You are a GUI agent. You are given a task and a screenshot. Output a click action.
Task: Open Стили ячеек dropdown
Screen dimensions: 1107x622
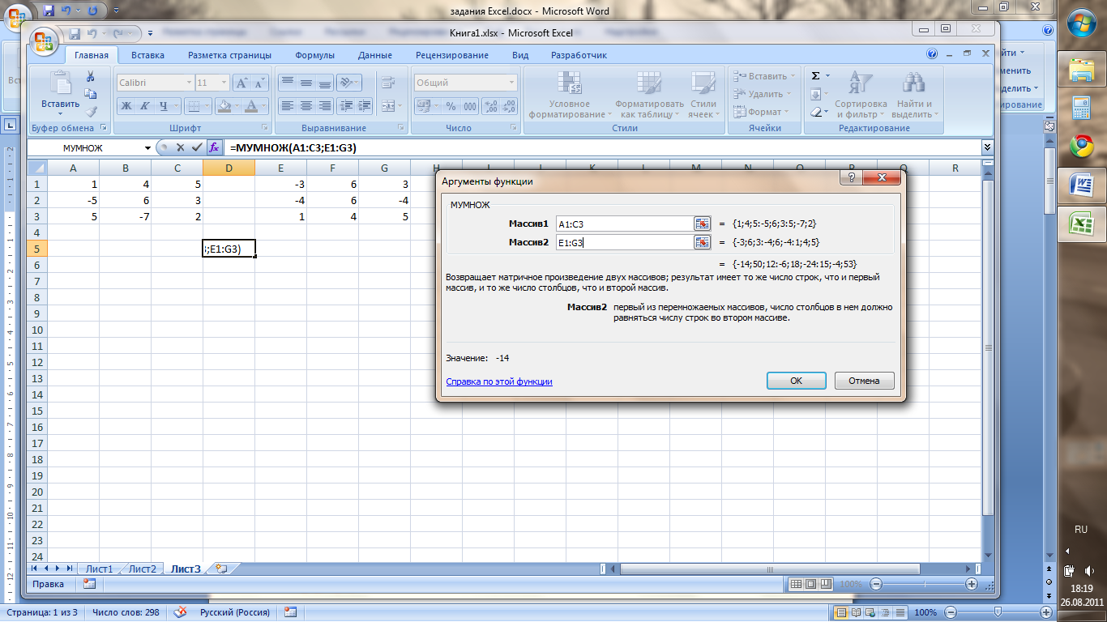(x=703, y=95)
